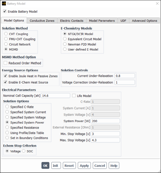Click the Max. Stop Voltage field
The height and width of the screenshot is (173, 161).
105,140
